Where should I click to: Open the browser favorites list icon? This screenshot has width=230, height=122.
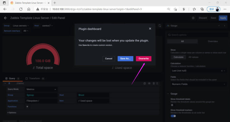click(194, 9)
